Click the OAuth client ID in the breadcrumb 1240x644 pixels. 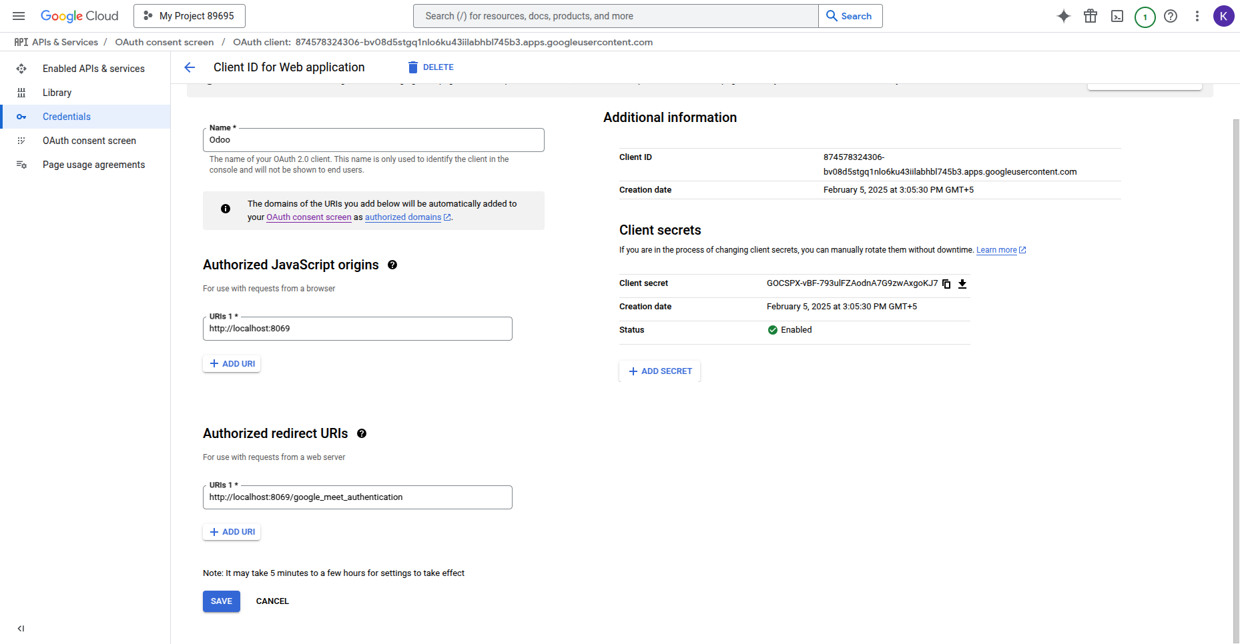coord(474,42)
